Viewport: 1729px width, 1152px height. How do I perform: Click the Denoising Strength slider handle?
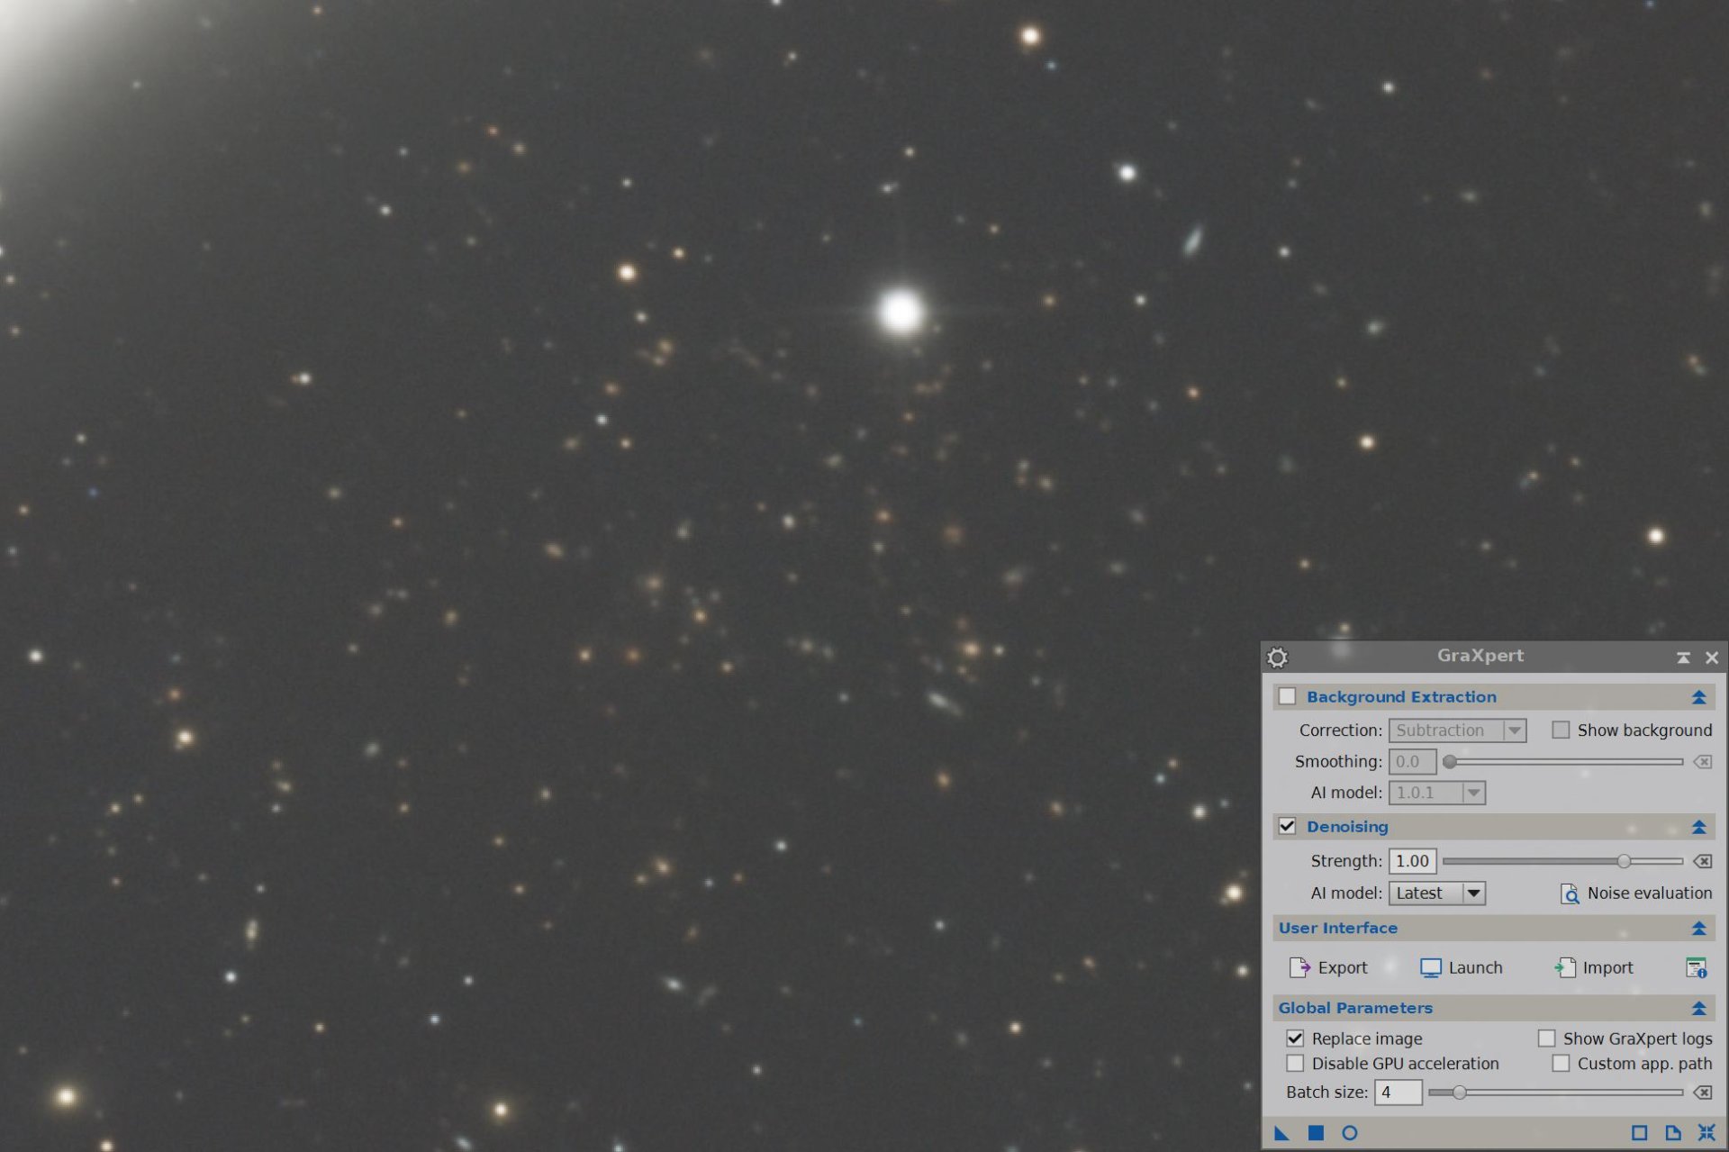[1623, 861]
